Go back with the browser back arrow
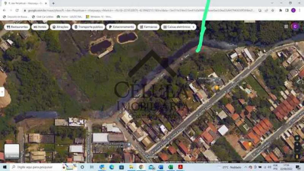Viewport: 304px width, 171px height. 5,10
